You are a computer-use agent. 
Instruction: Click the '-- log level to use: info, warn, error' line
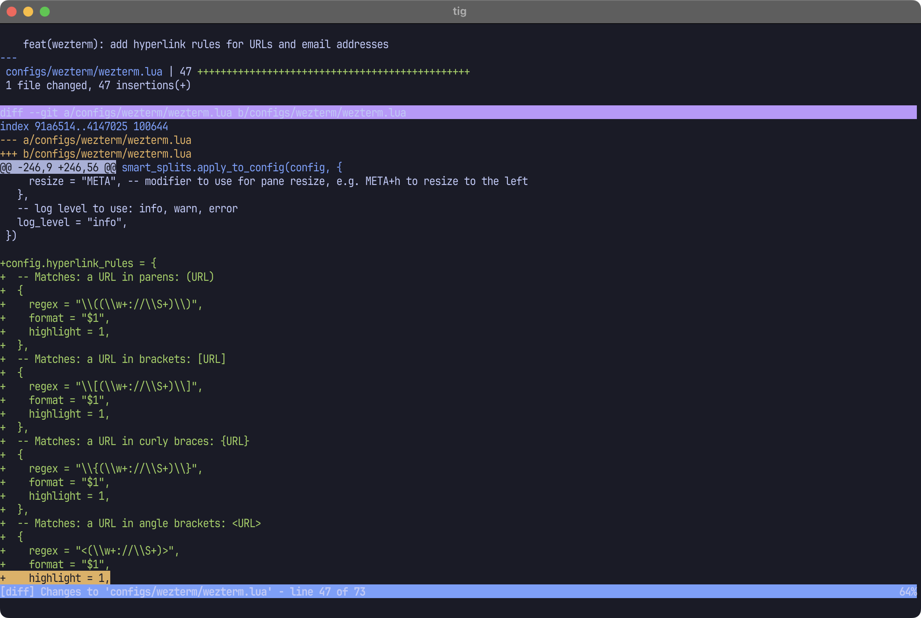pyautogui.click(x=128, y=209)
